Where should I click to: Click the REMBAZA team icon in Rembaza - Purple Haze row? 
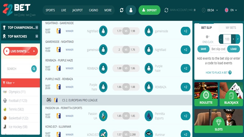(103, 68)
